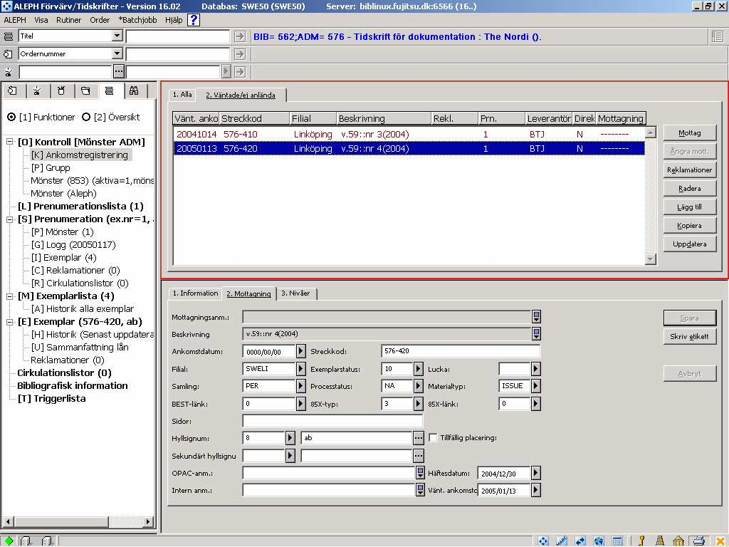The image size is (729, 547).
Task: Select the [1] Funktioner radio button
Action: pyautogui.click(x=11, y=118)
